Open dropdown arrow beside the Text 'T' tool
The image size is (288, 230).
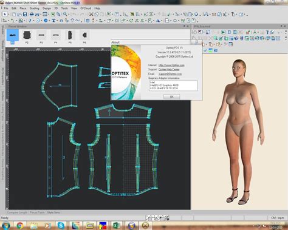pos(57,21)
